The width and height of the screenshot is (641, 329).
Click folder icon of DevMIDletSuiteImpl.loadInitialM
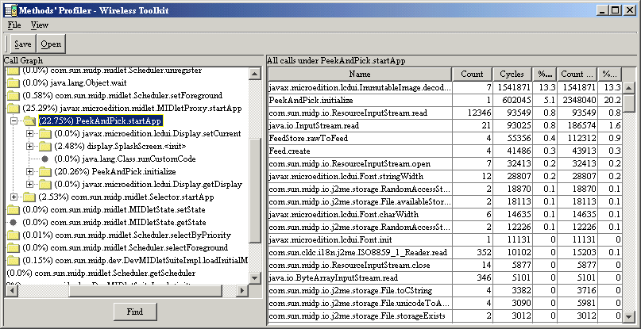pos(14,260)
